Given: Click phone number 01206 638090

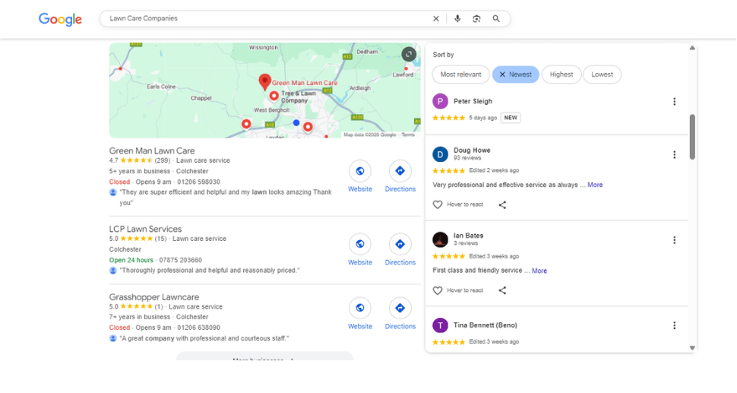Looking at the screenshot, I should (198, 328).
